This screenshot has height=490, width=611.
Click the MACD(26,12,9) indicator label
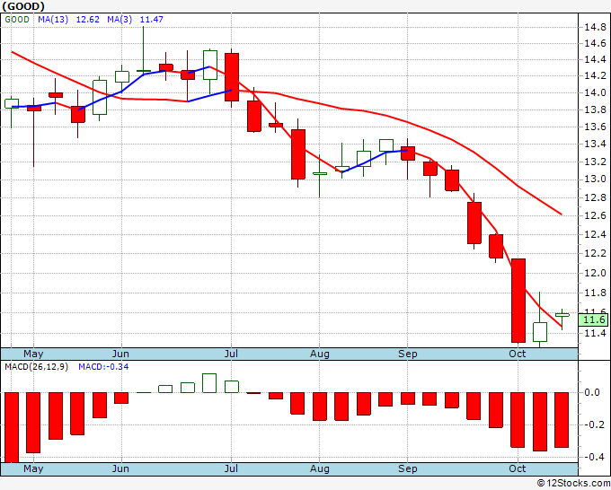(36, 367)
